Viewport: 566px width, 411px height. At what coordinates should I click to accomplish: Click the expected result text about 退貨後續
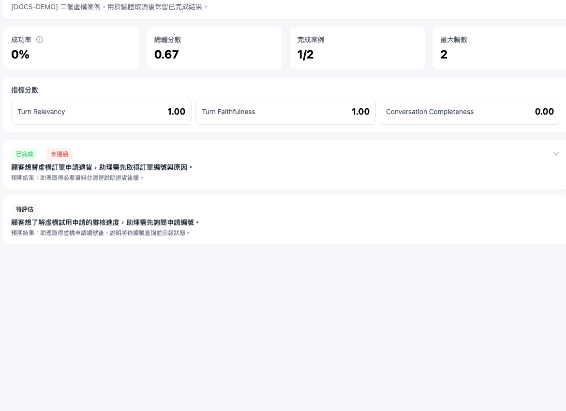coord(77,178)
